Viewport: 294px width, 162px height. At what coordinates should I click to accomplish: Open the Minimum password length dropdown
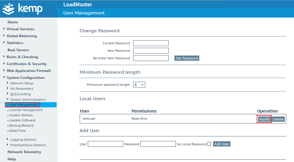[x=139, y=85]
